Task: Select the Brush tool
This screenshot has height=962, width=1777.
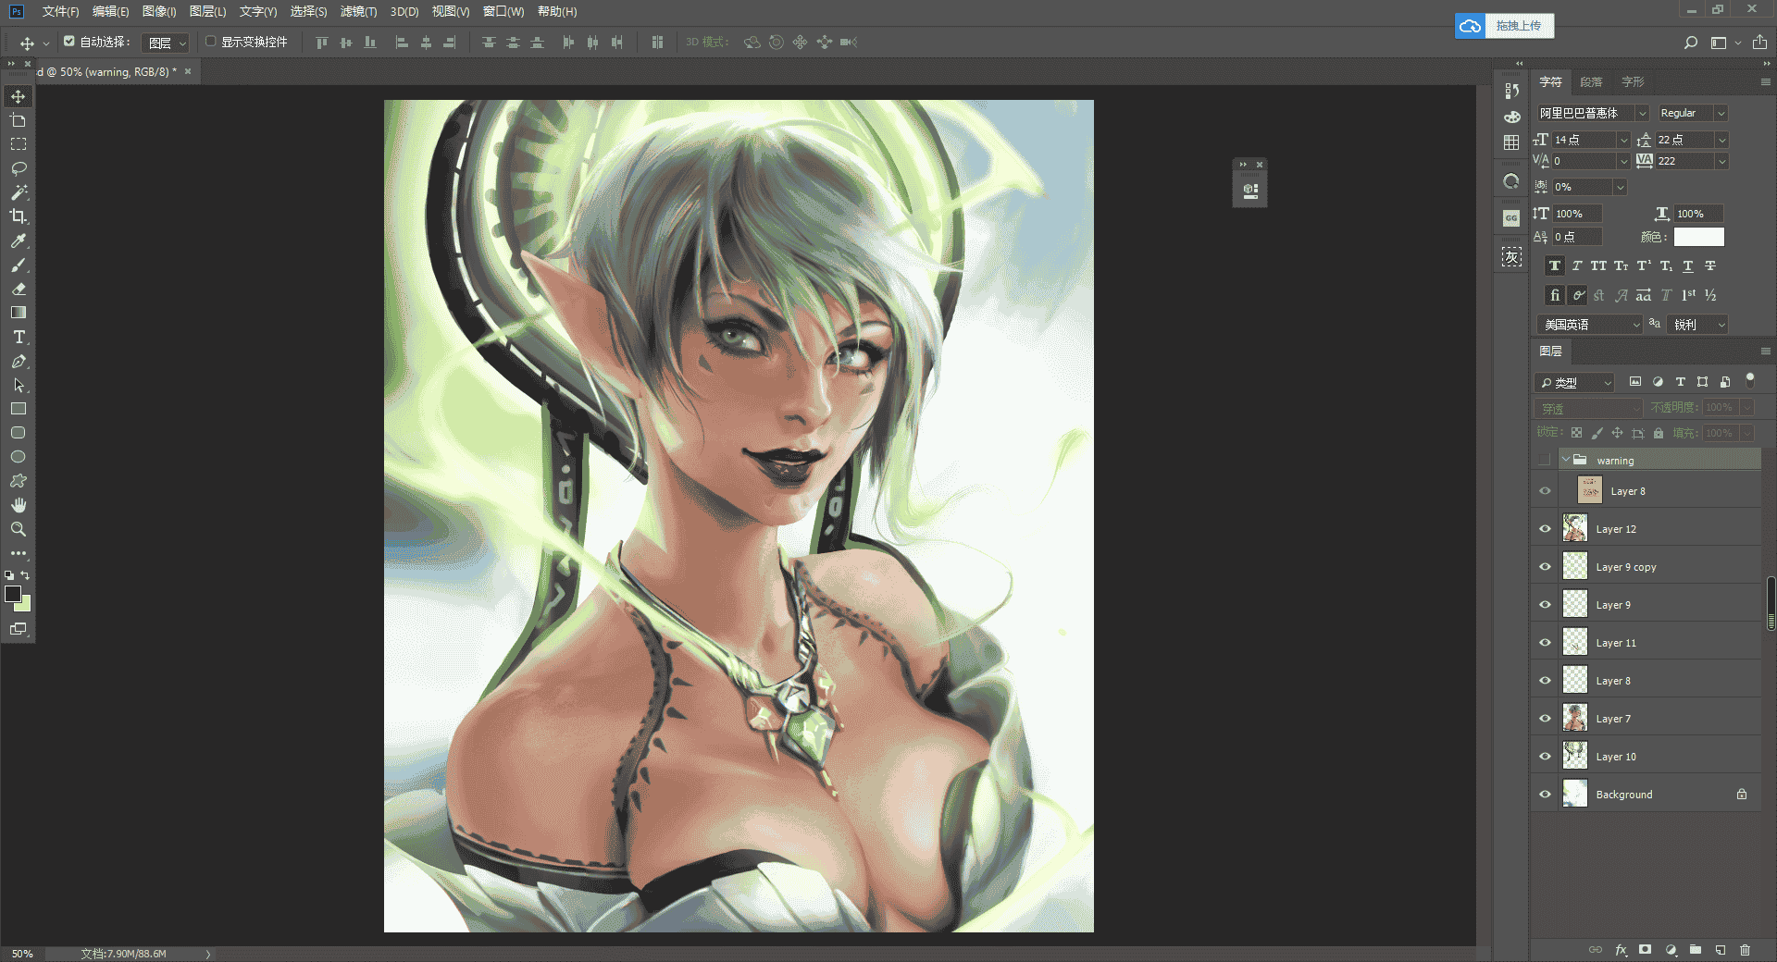Action: [19, 265]
